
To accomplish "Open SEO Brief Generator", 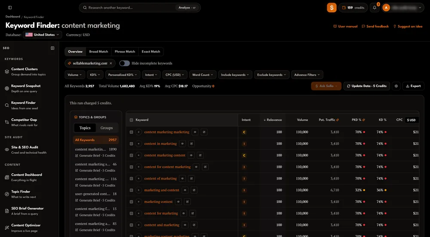I will 29,211.
